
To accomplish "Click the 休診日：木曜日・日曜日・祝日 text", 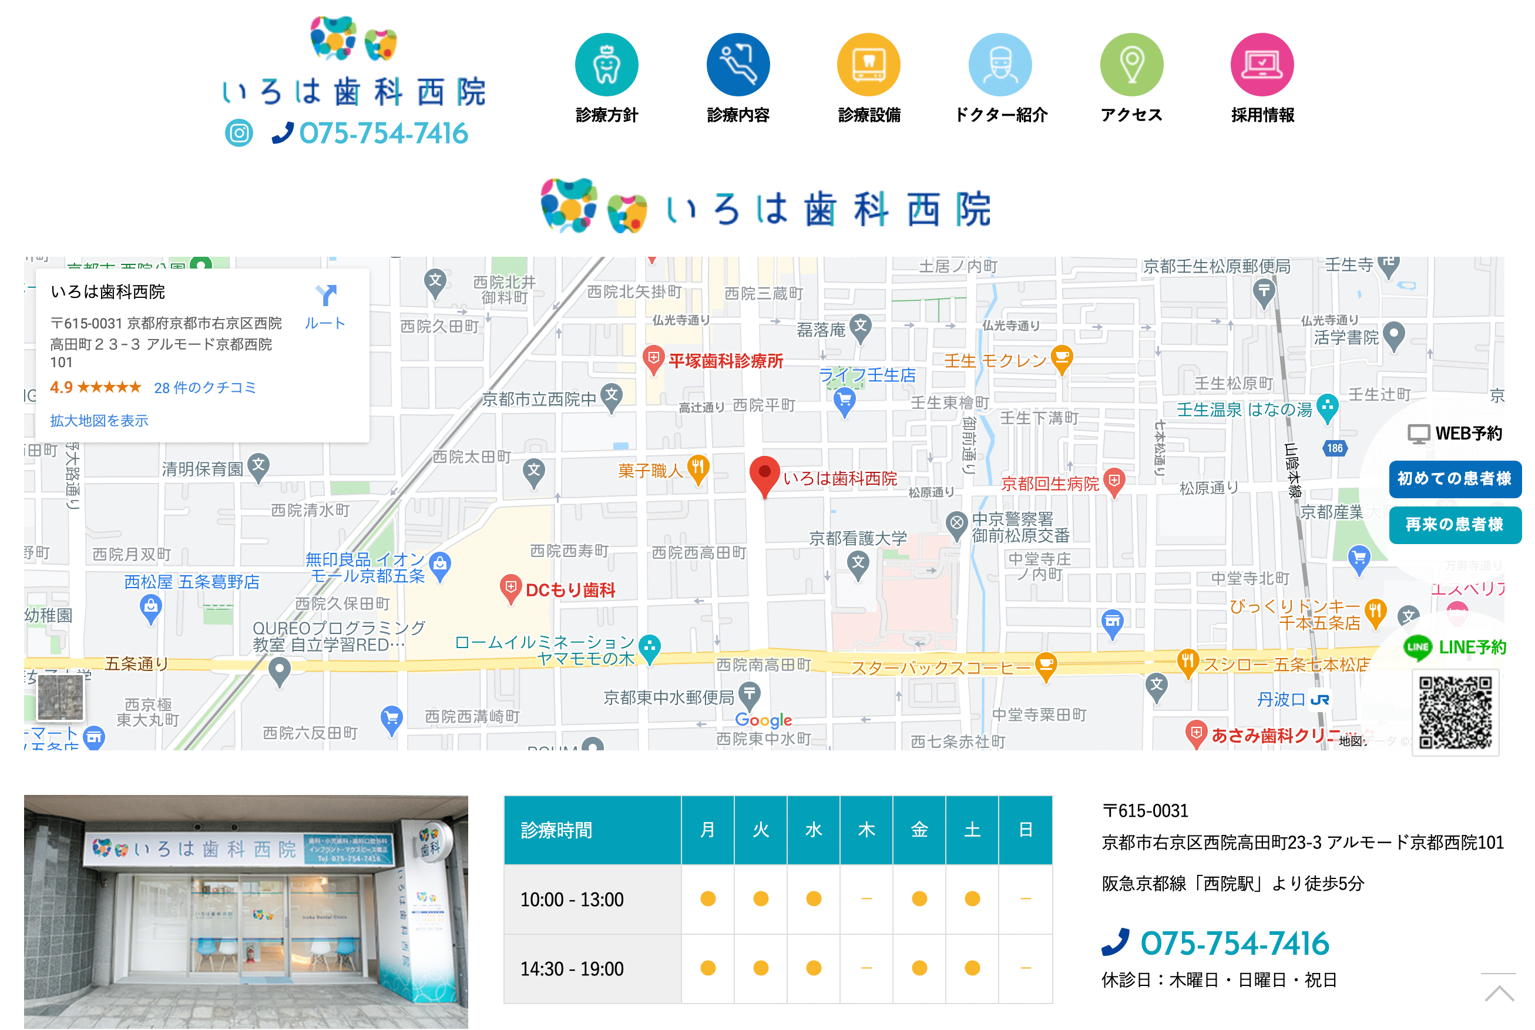I will tap(1219, 980).
